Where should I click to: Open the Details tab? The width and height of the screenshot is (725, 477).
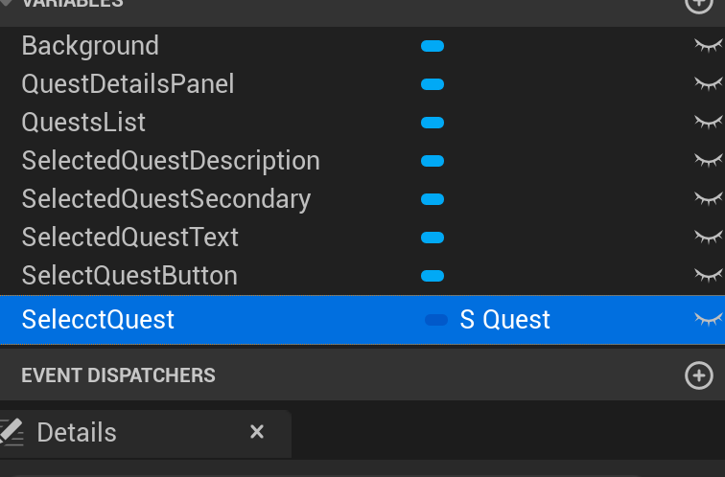click(77, 433)
